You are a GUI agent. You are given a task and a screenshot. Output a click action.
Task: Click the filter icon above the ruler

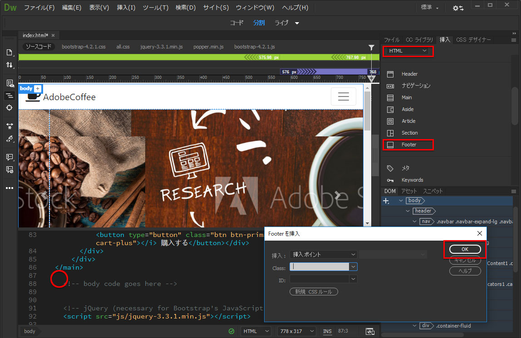[371, 47]
